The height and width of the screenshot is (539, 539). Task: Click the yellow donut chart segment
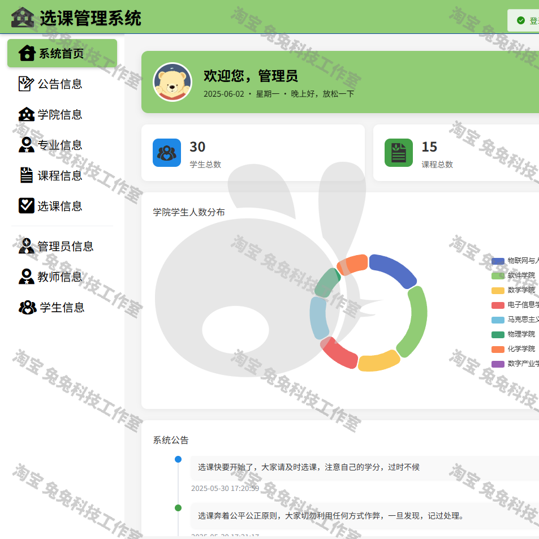(x=379, y=361)
